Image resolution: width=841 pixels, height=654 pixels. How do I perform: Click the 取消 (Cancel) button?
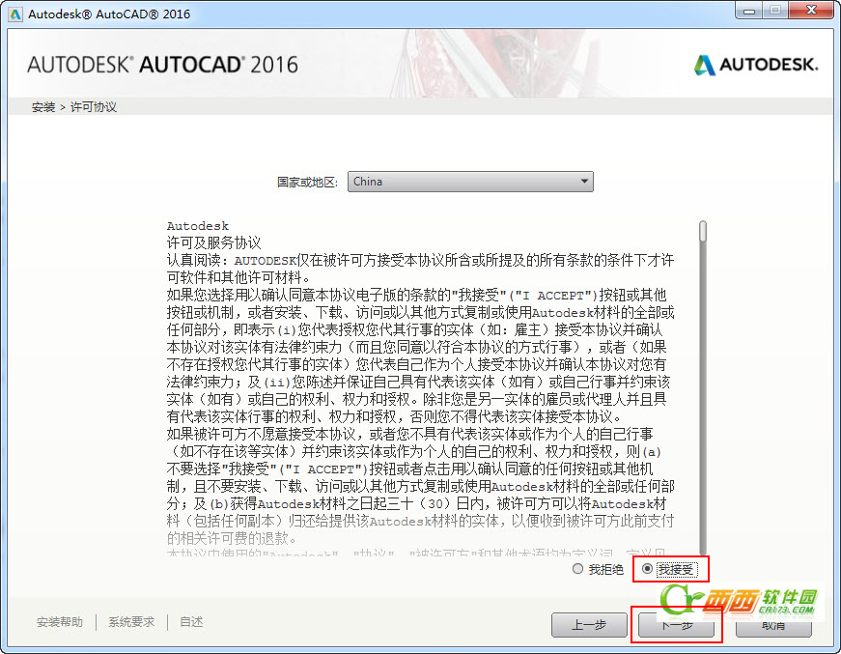[772, 626]
